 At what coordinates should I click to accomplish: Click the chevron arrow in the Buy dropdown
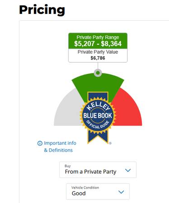pyautogui.click(x=128, y=170)
